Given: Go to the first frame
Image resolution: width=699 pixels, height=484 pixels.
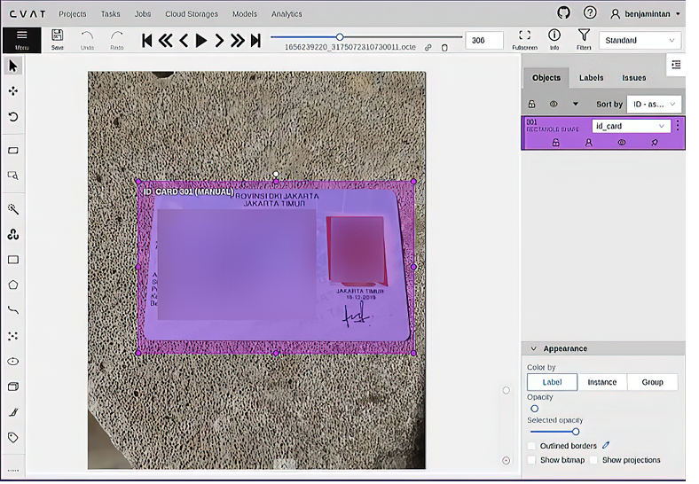Looking at the screenshot, I should (146, 41).
